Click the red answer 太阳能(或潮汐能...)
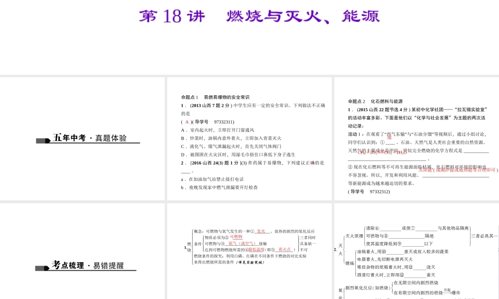Screen dimensions: 499x299 pyautogui.click(x=458, y=170)
